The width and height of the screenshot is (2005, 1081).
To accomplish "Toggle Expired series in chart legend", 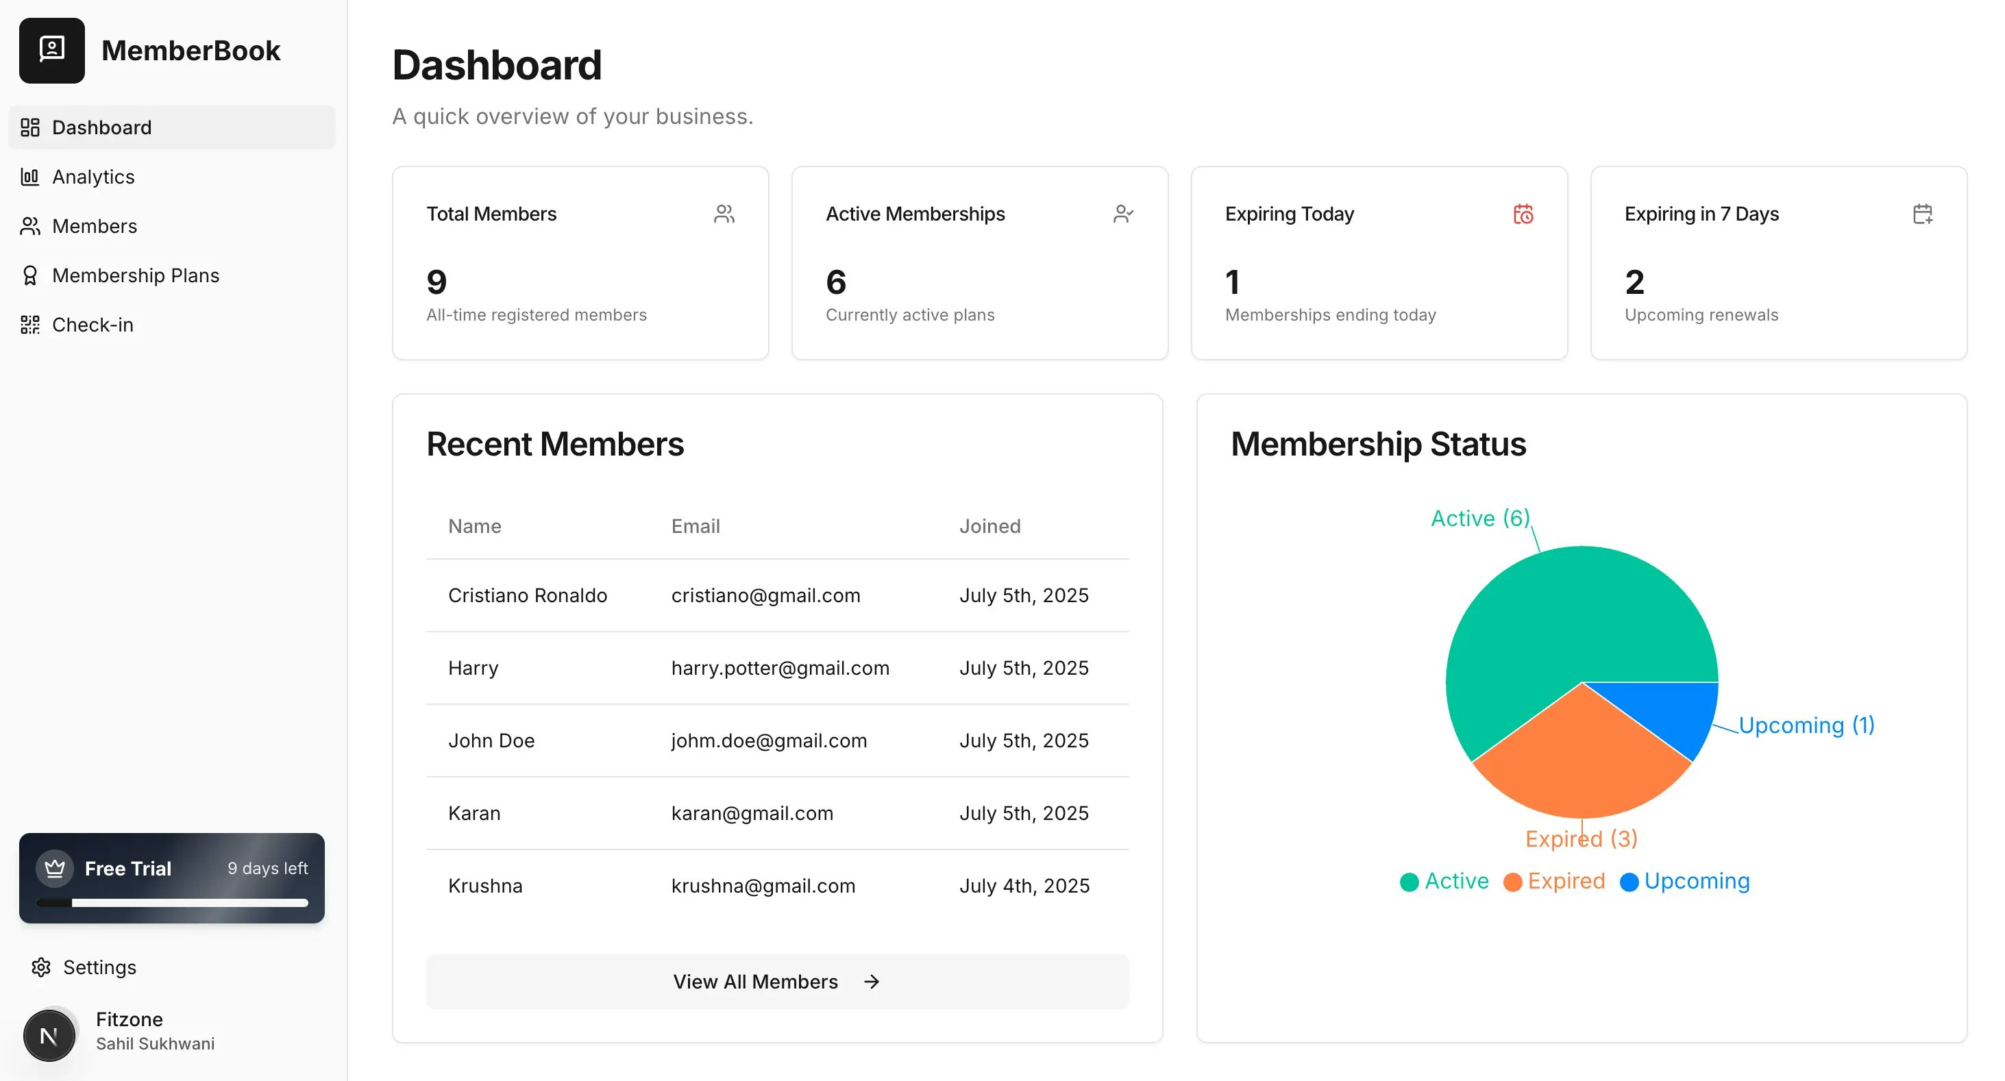I will (1554, 881).
